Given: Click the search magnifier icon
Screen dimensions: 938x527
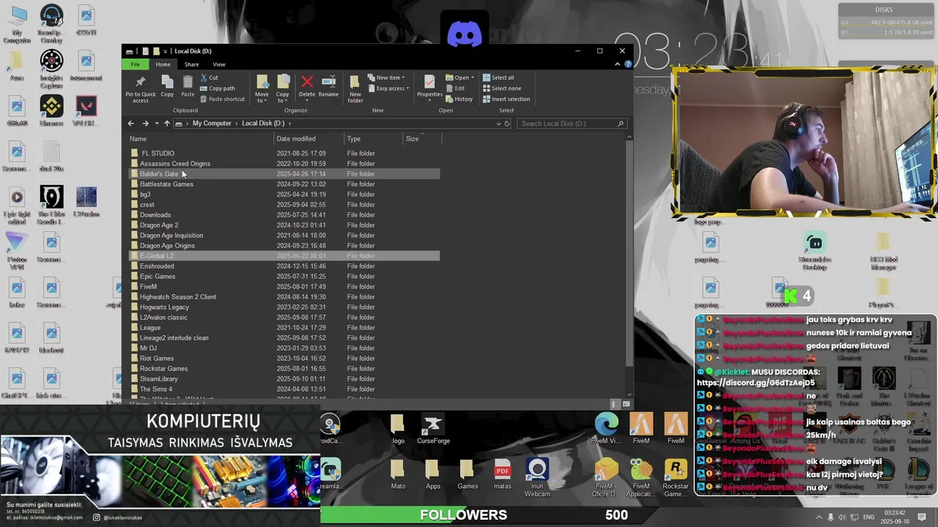Looking at the screenshot, I should pyautogui.click(x=621, y=124).
